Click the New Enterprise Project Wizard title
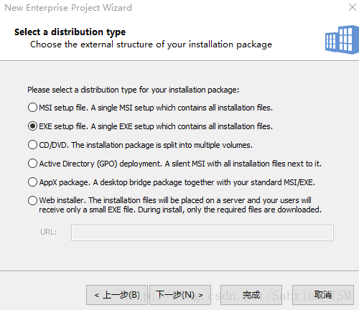This screenshot has width=359, height=310. click(68, 8)
